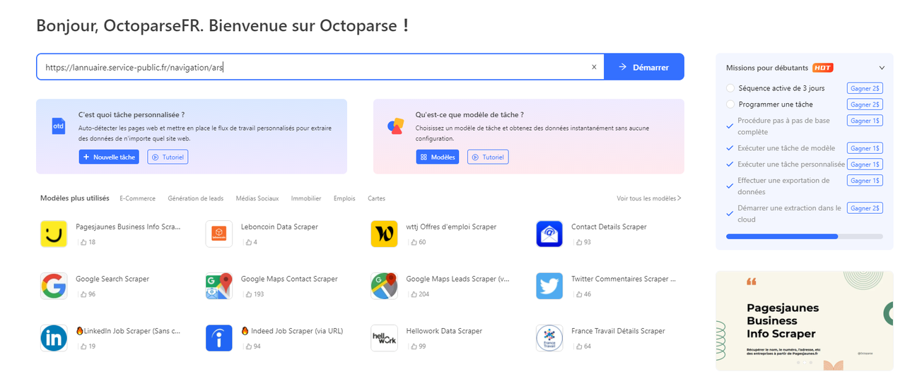Choose the Google Maps Contact Scraper icon
Viewport: 905px width, 374px height.
pos(219,286)
